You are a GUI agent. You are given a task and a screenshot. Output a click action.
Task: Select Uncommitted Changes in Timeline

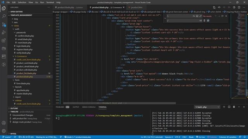point(22,115)
